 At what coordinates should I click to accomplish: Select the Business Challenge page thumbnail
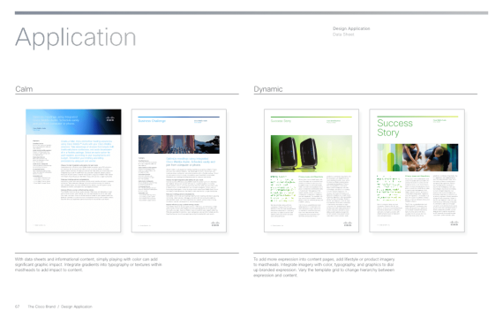click(179, 170)
